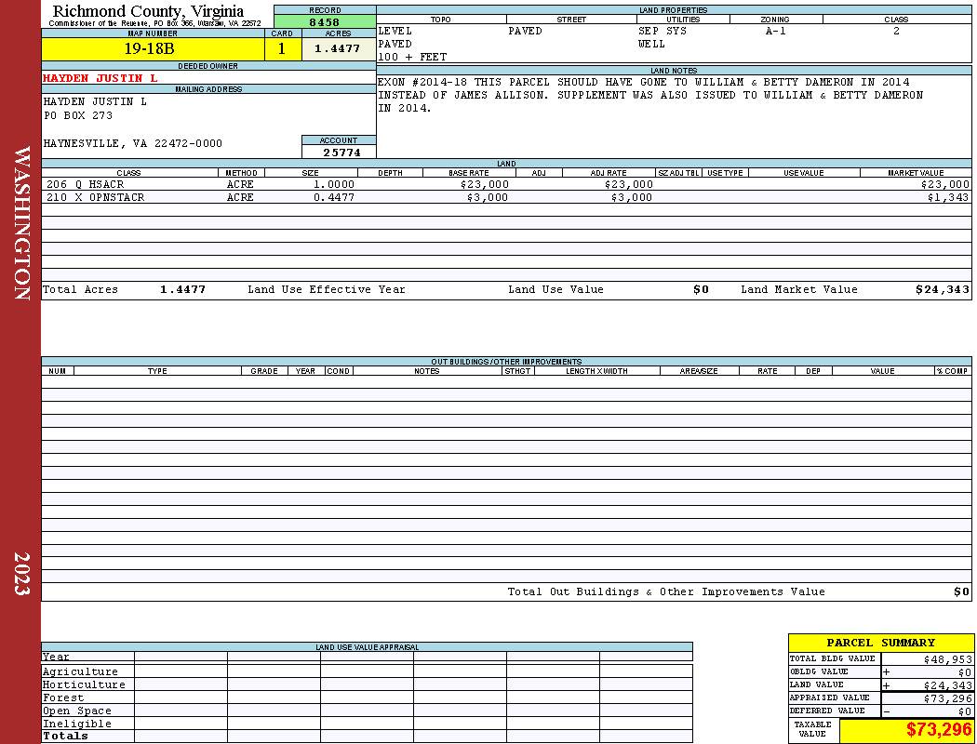The width and height of the screenshot is (977, 744).
Task: Click the Out Buildings/Other Improvements header
Action: 506,362
